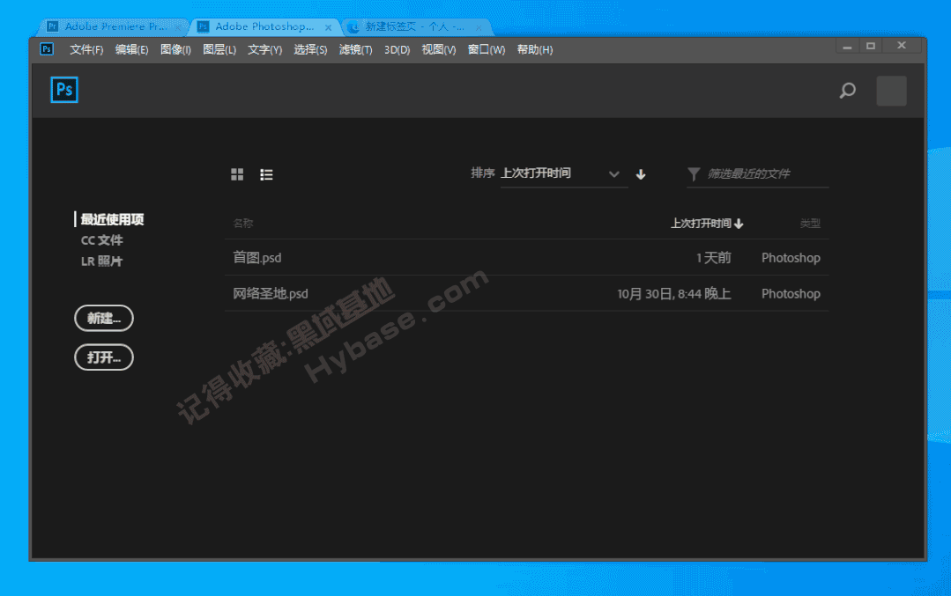The image size is (951, 596).
Task: Click Photoshop type cell of 网络圣地.psd row
Action: (x=791, y=294)
